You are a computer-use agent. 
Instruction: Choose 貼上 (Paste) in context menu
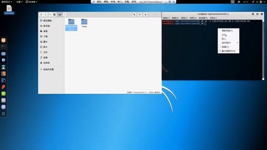229,39
